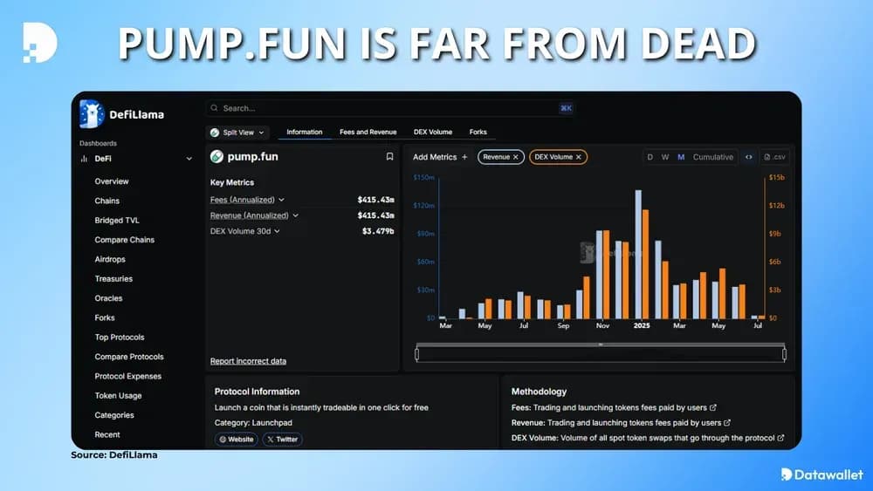873x491 pixels.
Task: Open DEX Volume methodology external link icon
Action: (x=780, y=438)
